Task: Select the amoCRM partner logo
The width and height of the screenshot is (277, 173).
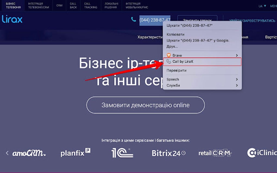Action: pos(29,153)
